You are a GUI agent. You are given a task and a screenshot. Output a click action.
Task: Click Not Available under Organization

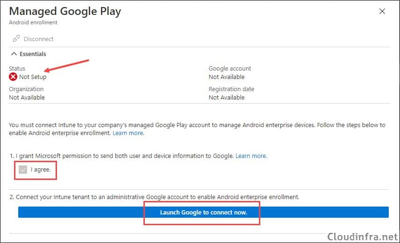coord(27,97)
